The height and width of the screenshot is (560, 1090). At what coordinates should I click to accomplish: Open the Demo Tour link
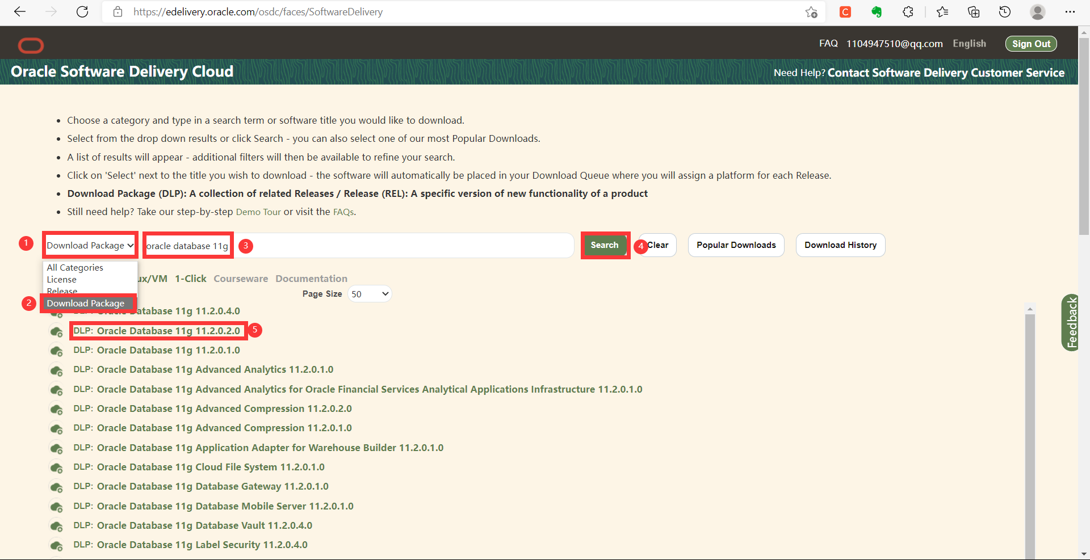(x=258, y=212)
